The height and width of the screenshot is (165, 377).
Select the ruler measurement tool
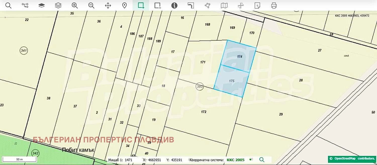click(191, 6)
